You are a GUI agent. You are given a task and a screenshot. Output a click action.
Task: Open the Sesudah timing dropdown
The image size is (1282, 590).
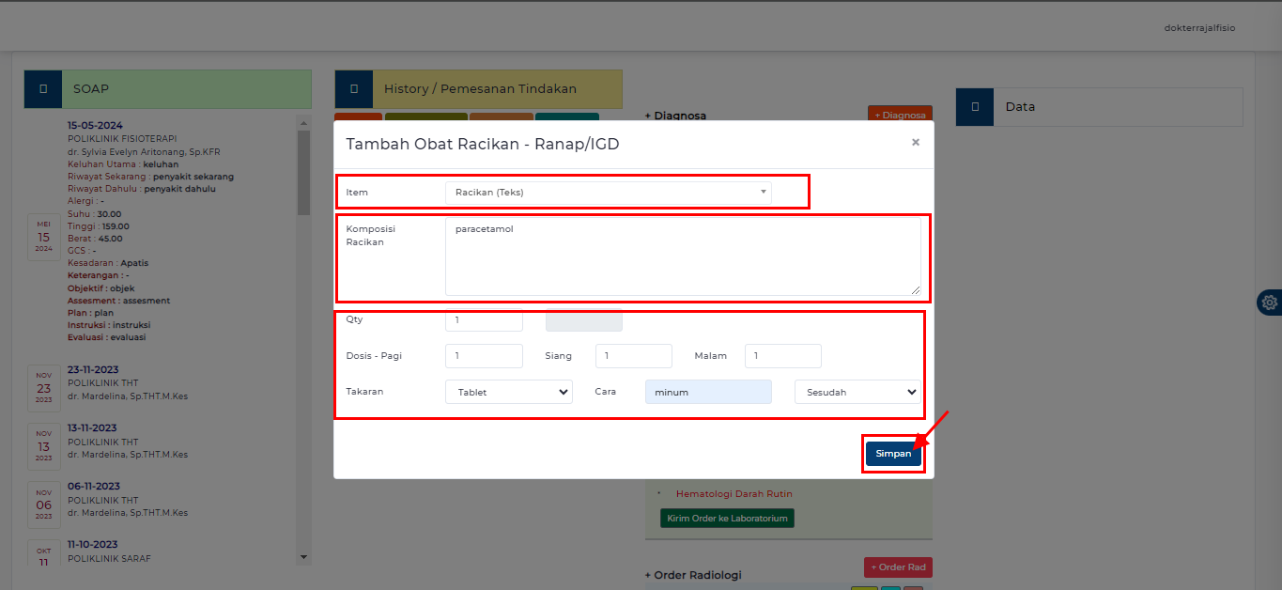[x=857, y=392]
